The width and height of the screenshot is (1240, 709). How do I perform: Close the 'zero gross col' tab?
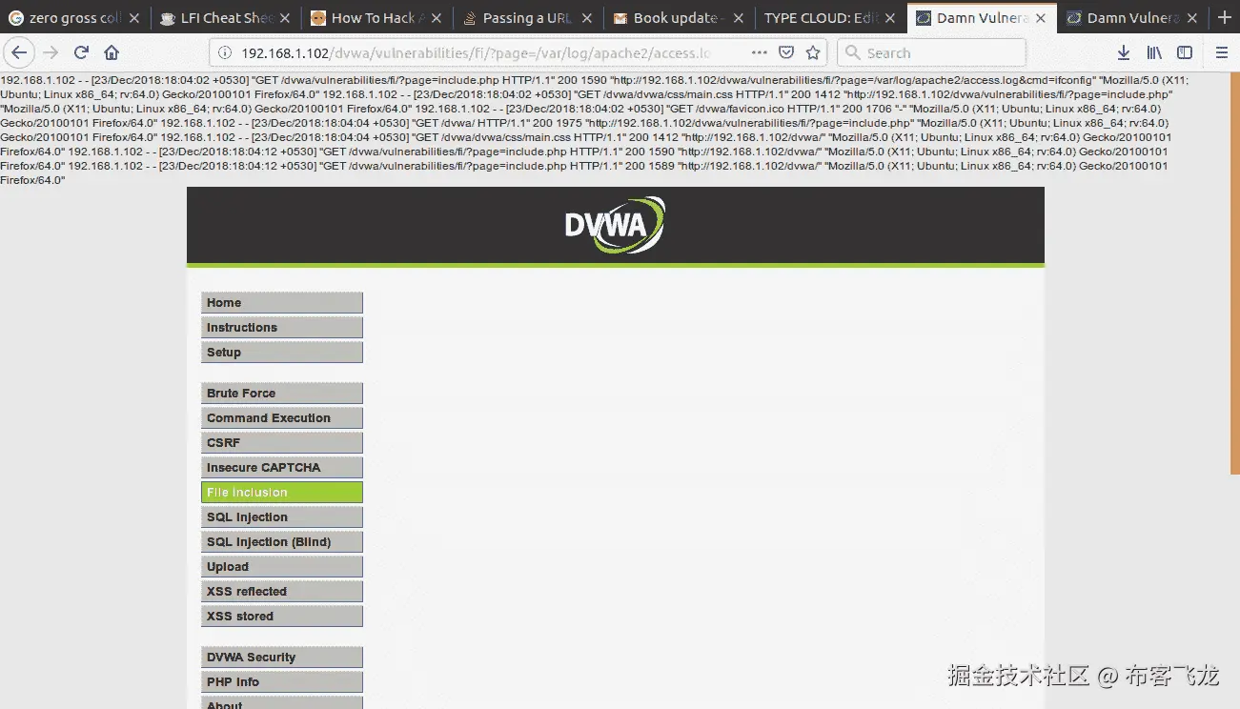coord(134,17)
